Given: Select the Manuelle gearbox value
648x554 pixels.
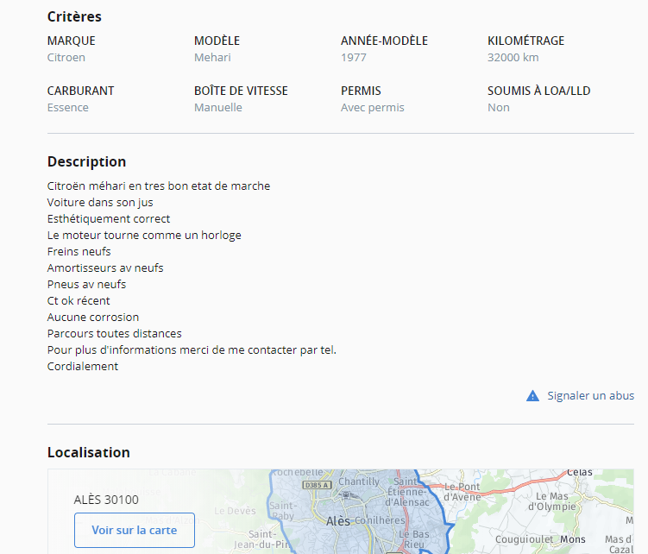Looking at the screenshot, I should (x=218, y=108).
